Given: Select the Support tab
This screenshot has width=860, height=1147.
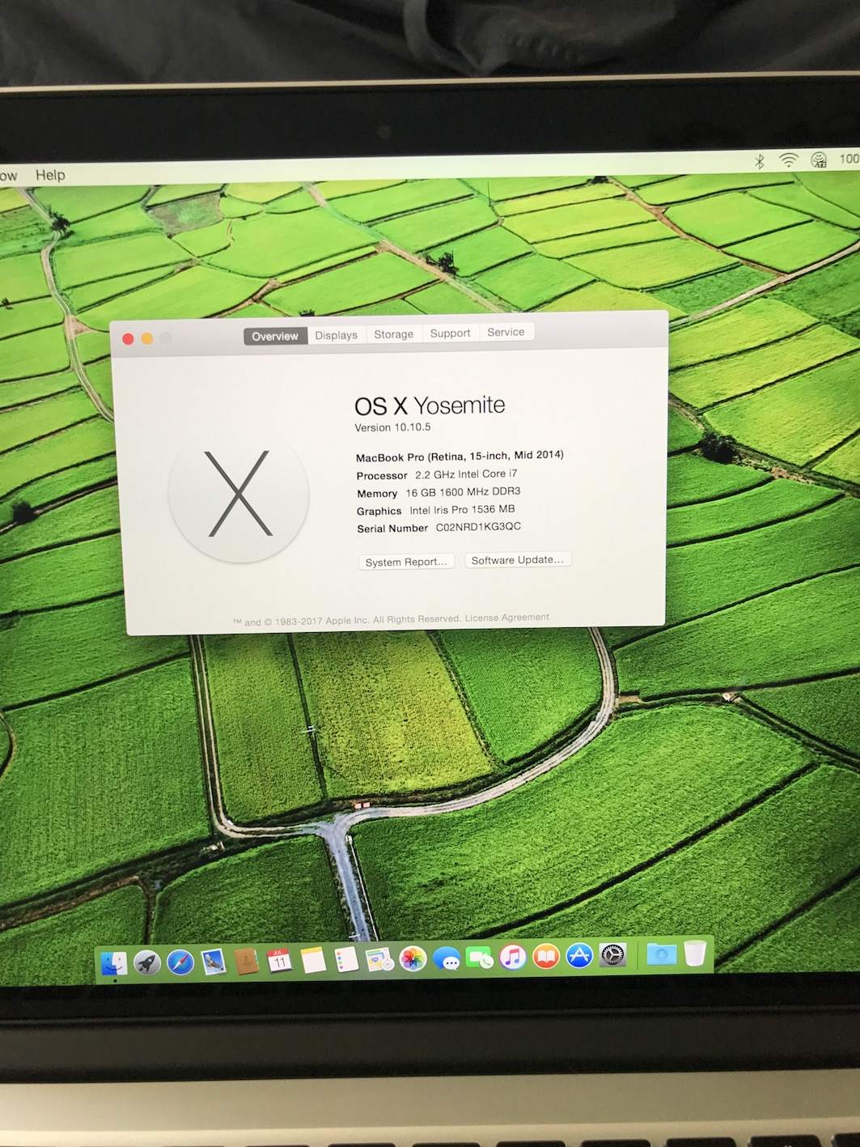Looking at the screenshot, I should tap(450, 333).
